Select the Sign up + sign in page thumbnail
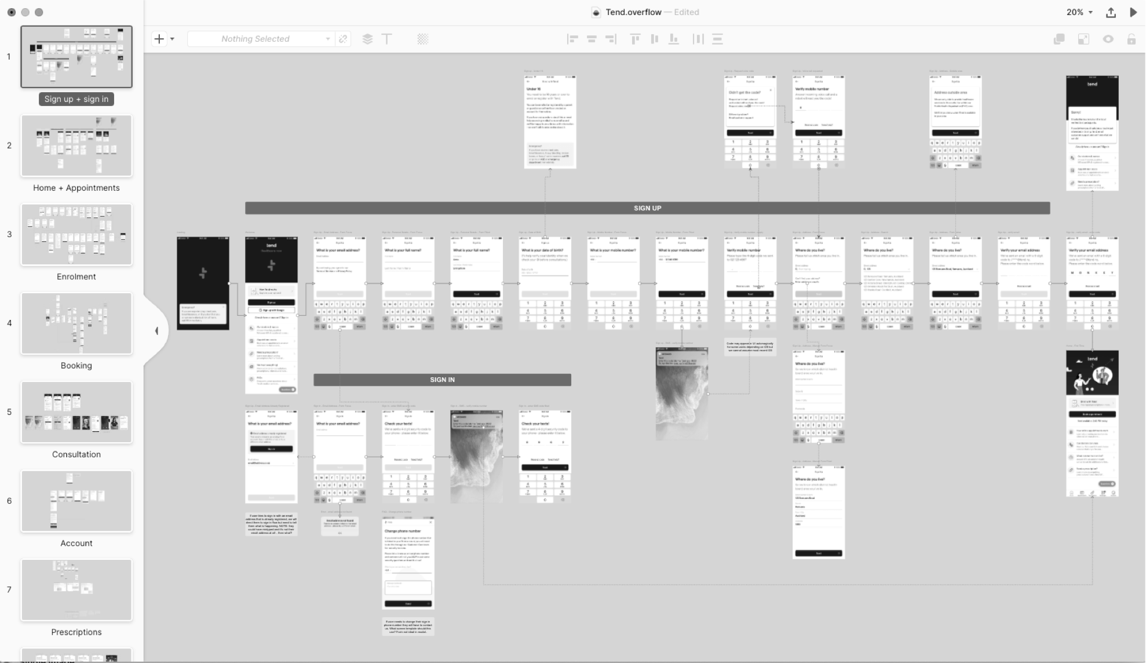 pos(76,56)
